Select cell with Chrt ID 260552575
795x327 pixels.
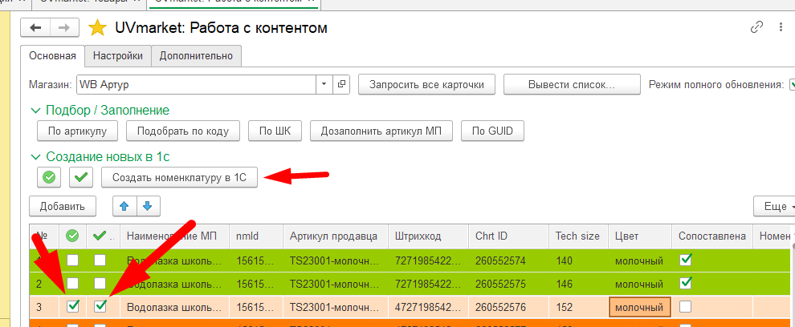point(508,284)
